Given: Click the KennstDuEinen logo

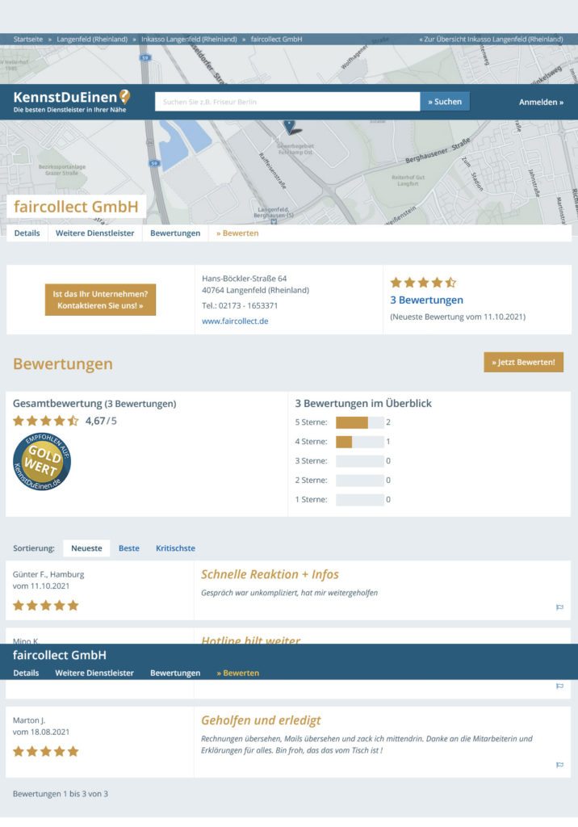Looking at the screenshot, I should coord(71,101).
